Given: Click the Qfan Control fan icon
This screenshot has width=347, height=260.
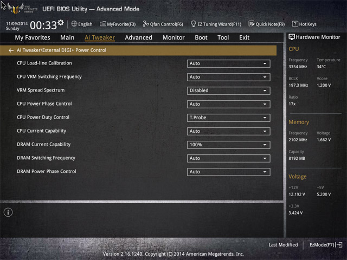Looking at the screenshot, I should tap(146, 24).
